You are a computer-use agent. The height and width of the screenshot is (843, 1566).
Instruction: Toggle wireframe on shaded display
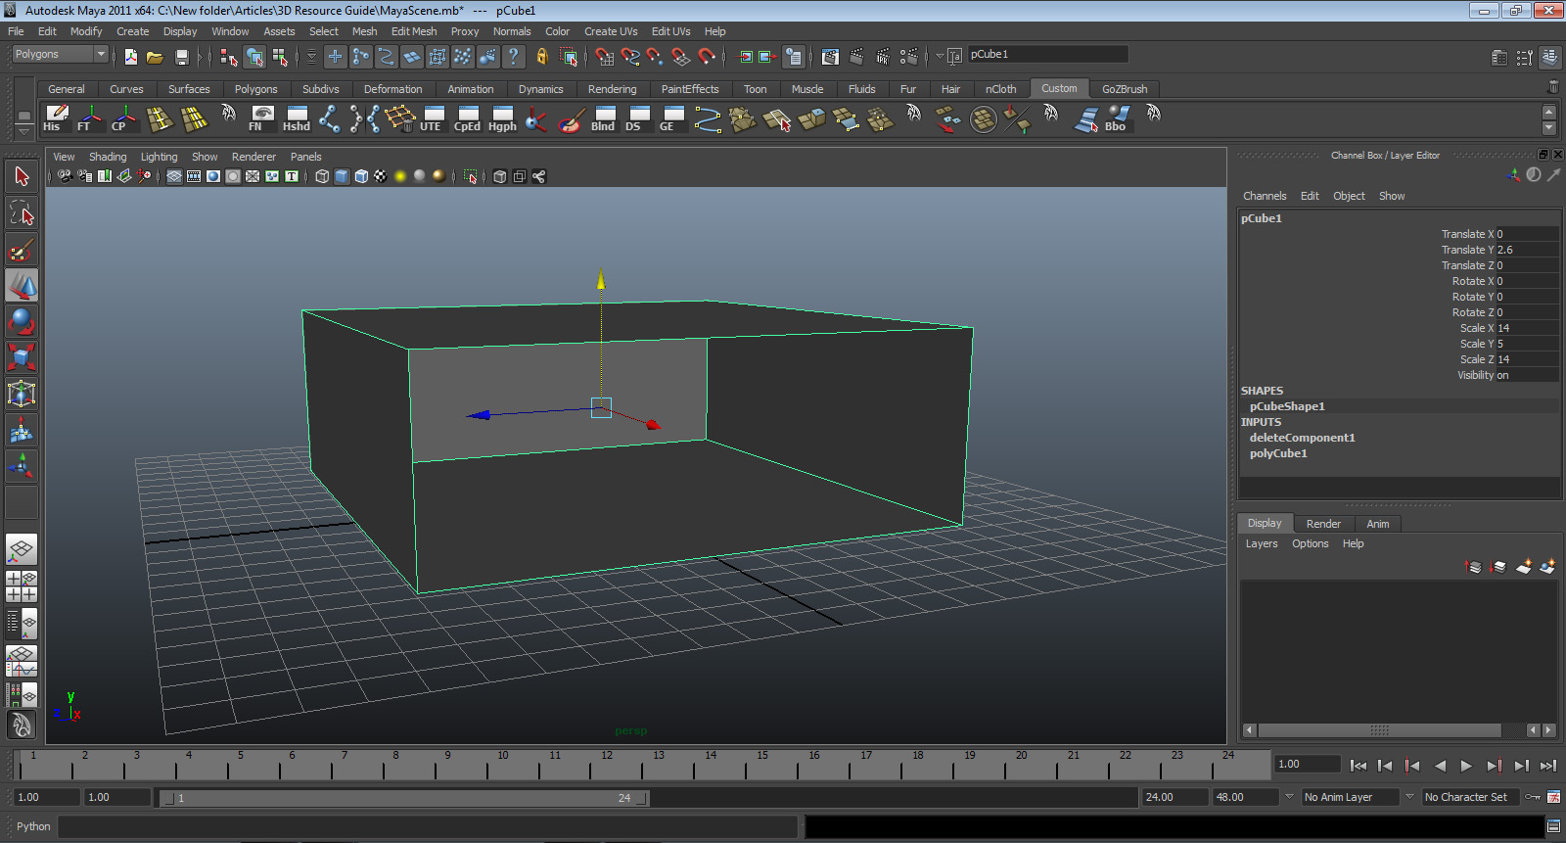(361, 176)
